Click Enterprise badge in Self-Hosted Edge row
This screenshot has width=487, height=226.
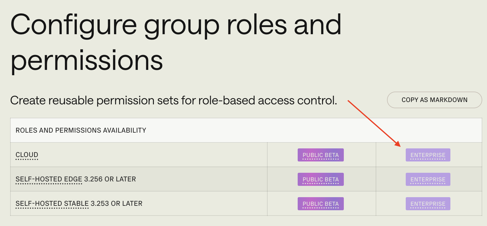(428, 179)
